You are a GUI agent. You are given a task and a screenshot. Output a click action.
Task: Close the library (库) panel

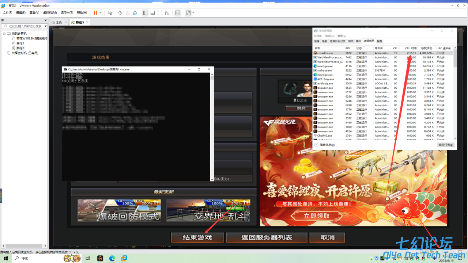tap(46, 20)
